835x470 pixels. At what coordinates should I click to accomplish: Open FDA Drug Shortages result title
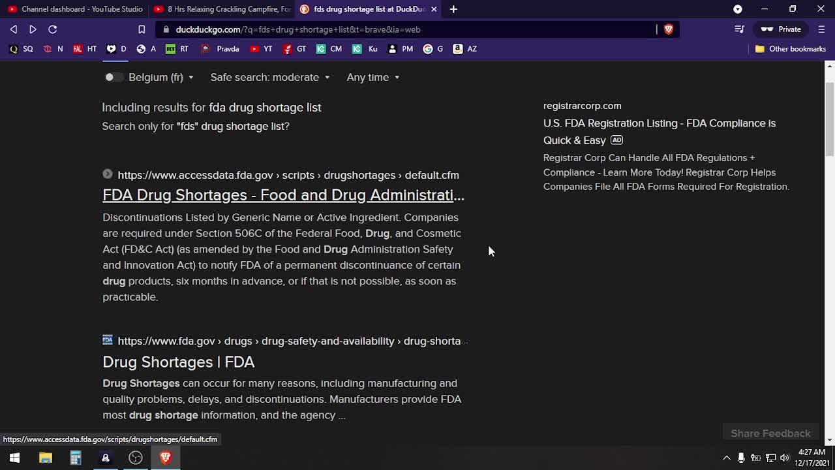[283, 195]
